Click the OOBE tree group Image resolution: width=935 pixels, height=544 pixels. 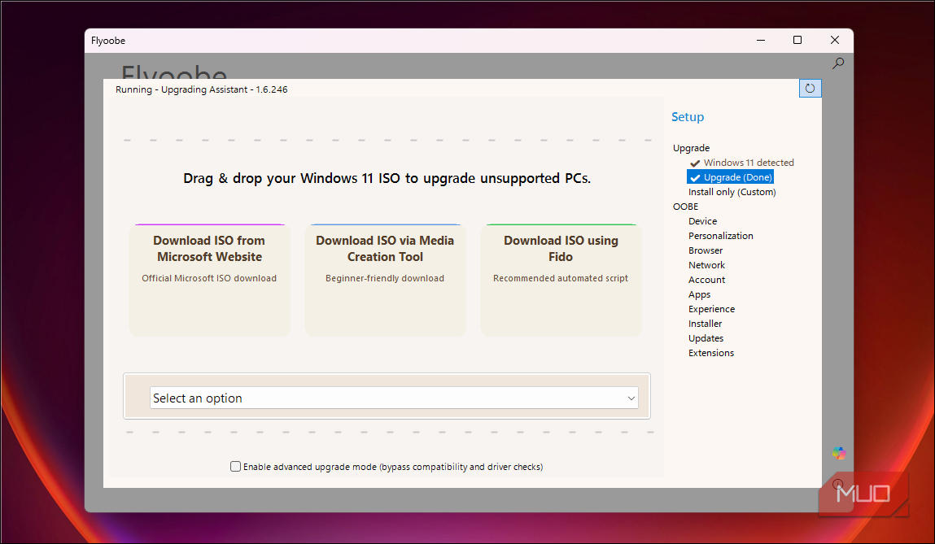point(685,207)
